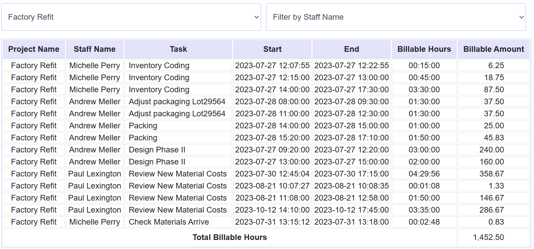Click the Billable Amount column header
The width and height of the screenshot is (534, 249).
tap(494, 49)
